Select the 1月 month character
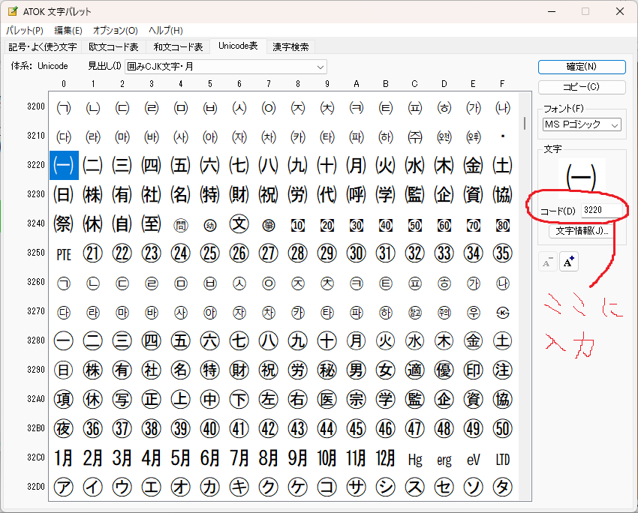The image size is (638, 513). click(64, 458)
